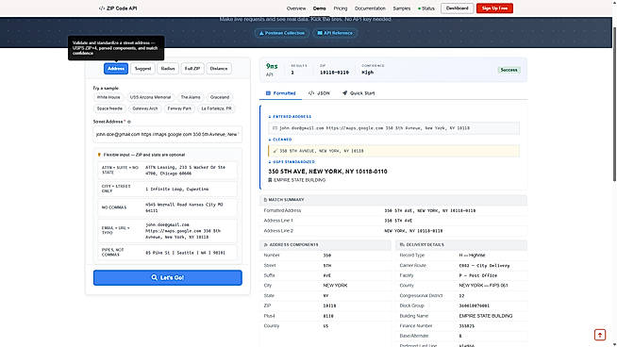Try the Gateway Arch sample
617x347 pixels.
click(x=144, y=108)
